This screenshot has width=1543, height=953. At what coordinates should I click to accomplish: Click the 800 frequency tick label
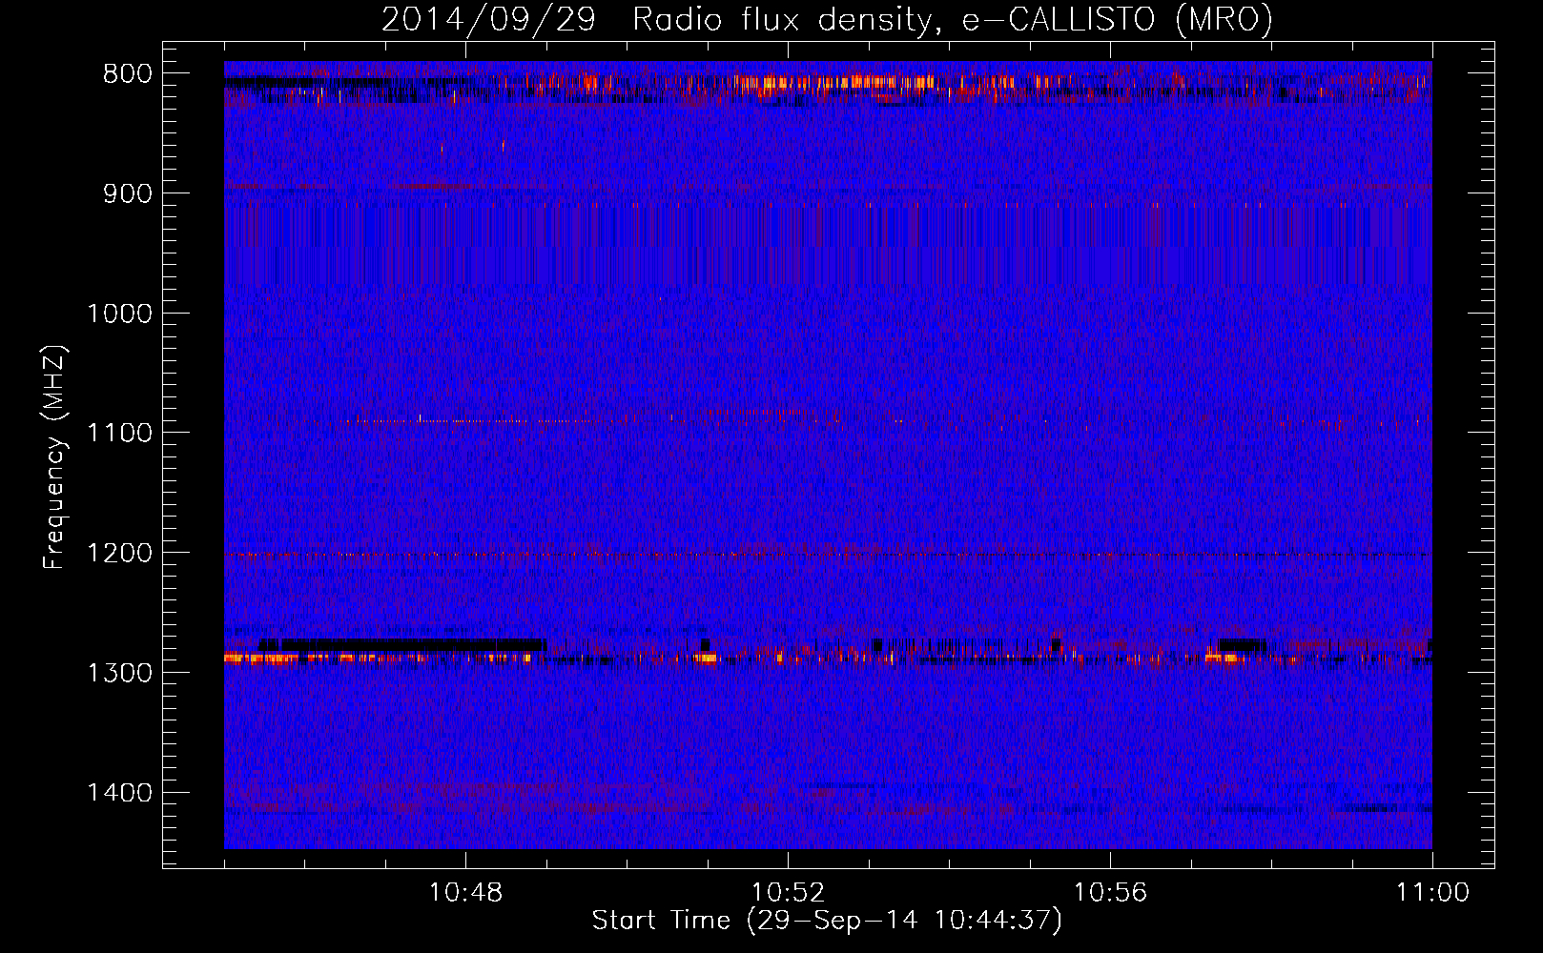coord(128,74)
